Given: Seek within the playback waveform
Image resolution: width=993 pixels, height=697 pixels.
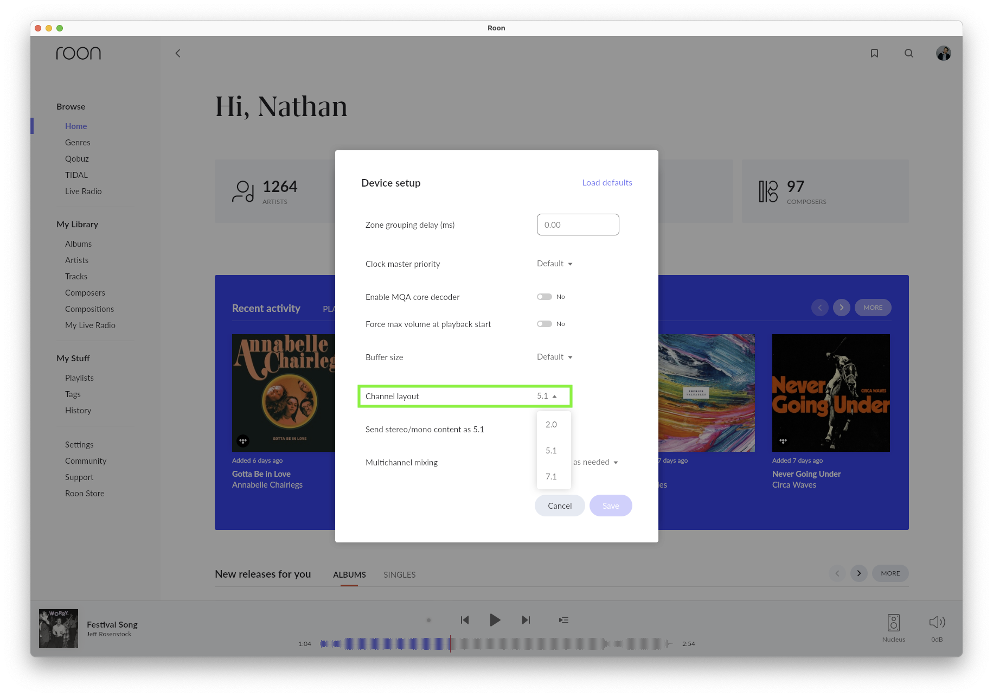Looking at the screenshot, I should tap(495, 644).
